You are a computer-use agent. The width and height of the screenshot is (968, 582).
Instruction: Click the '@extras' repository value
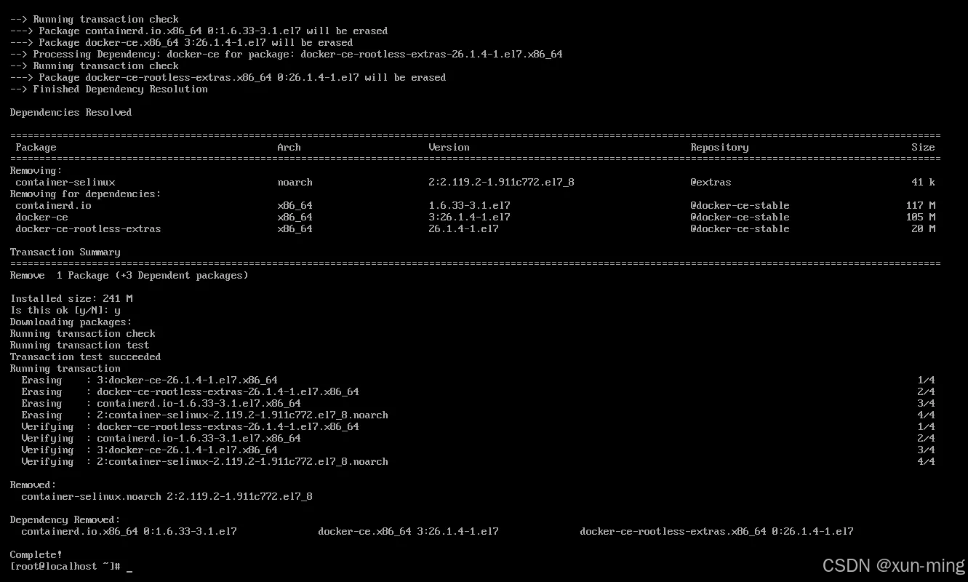[711, 182]
